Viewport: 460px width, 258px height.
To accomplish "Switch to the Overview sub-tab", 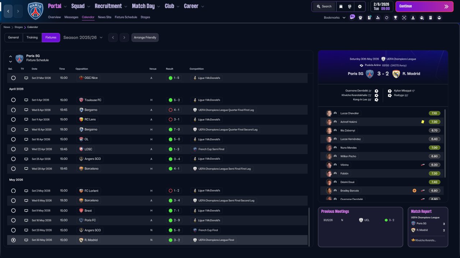I will [x=54, y=17].
